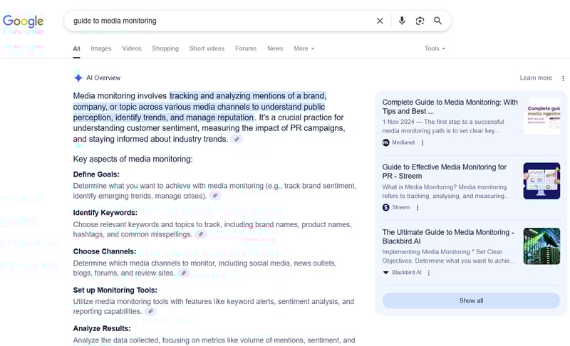Click the Show all sources button
Viewport: 570px width, 346px height.
point(471,300)
